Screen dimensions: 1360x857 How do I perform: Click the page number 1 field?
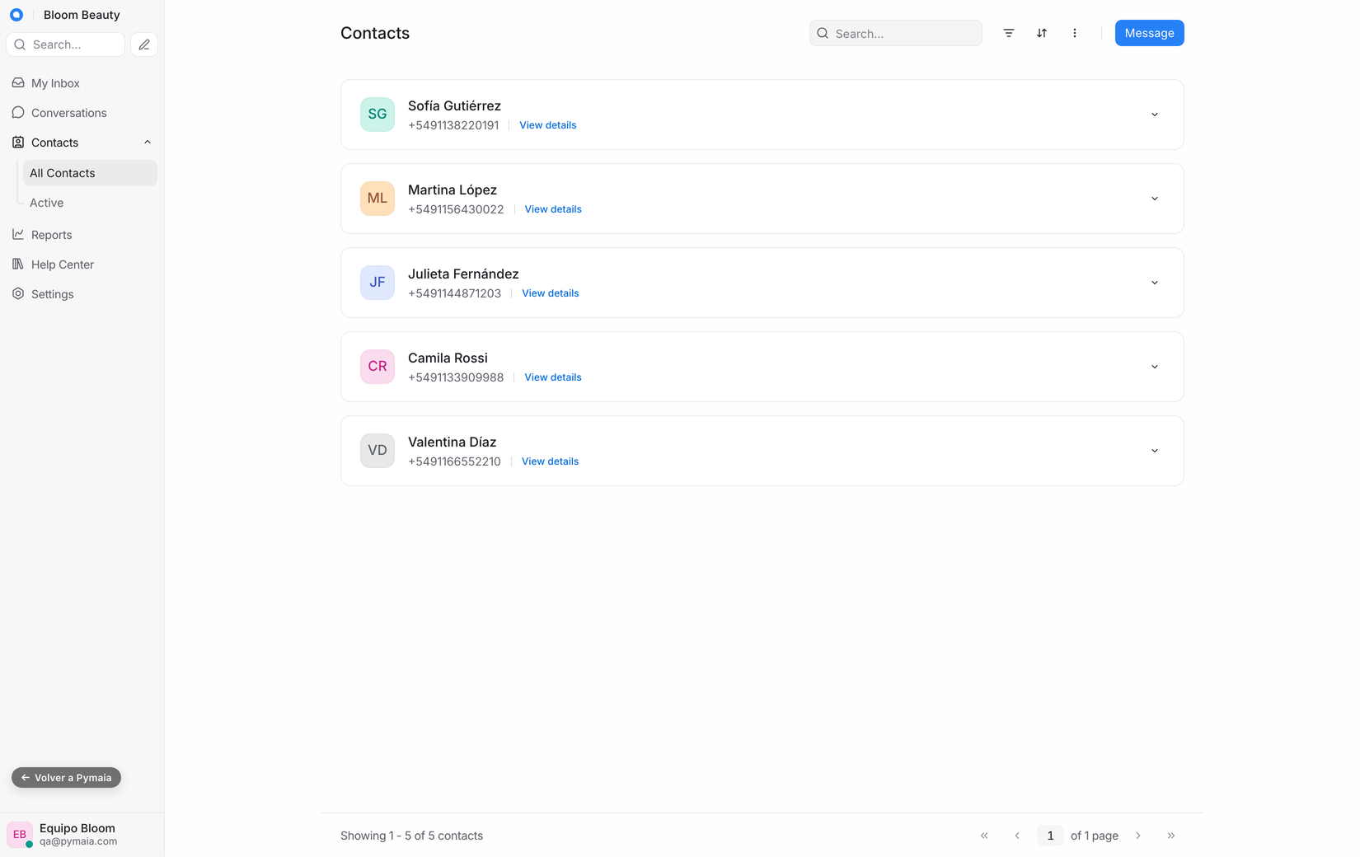tap(1050, 836)
